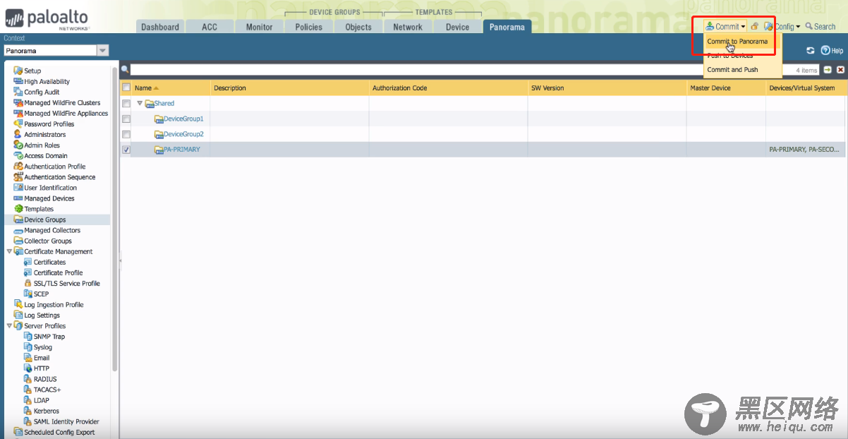Image resolution: width=848 pixels, height=439 pixels.
Task: Open Collector Groups
Action: [x=42, y=241]
